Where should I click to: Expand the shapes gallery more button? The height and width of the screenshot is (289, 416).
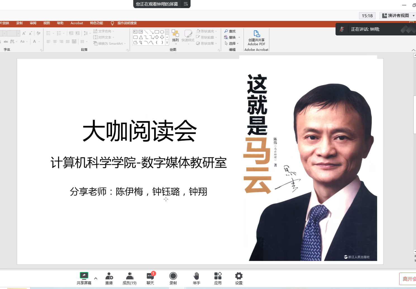167,43
